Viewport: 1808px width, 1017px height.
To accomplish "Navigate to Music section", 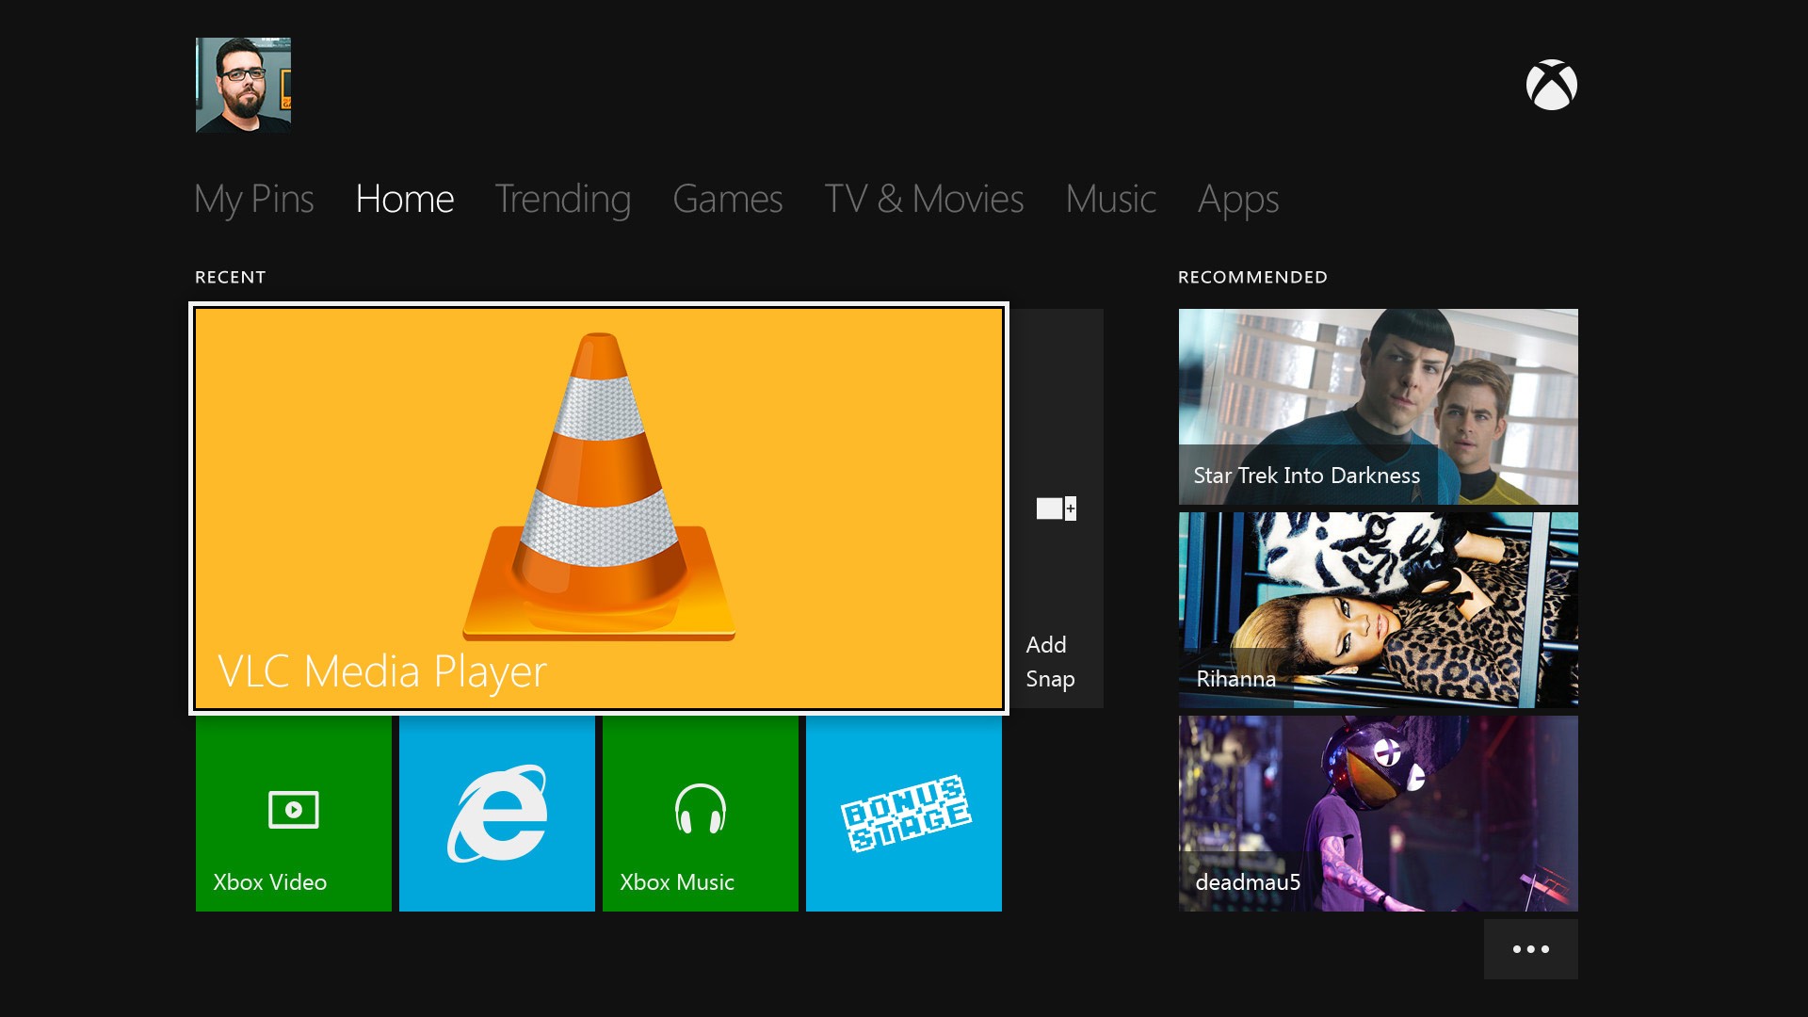I will (x=1110, y=196).
